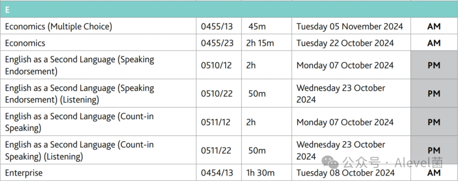Click syllabus code 0510/22
The height and width of the screenshot is (181, 458).
coord(217,93)
